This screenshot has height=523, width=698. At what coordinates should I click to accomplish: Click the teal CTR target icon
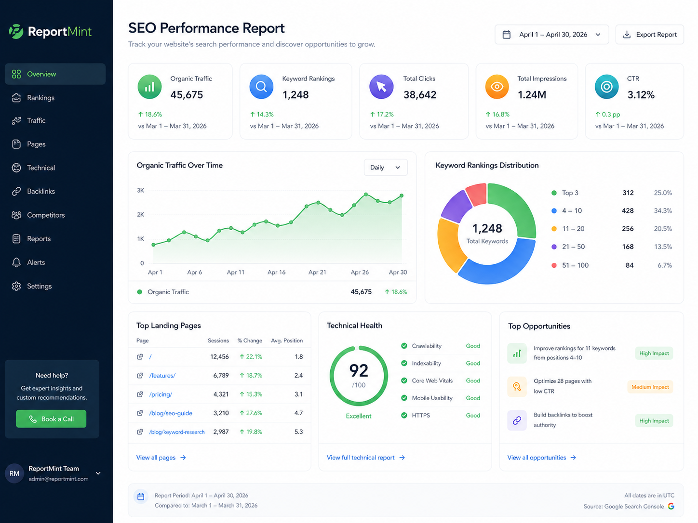pos(607,87)
